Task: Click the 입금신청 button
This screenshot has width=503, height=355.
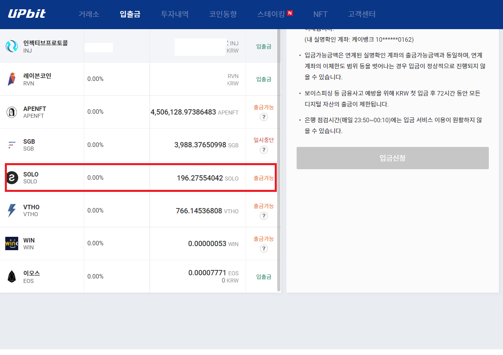Action: [x=393, y=158]
